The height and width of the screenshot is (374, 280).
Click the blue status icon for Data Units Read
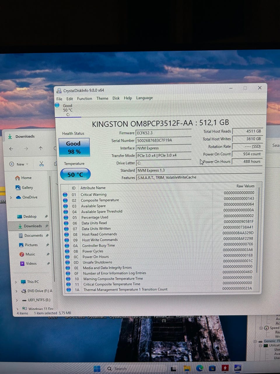coord(66,223)
